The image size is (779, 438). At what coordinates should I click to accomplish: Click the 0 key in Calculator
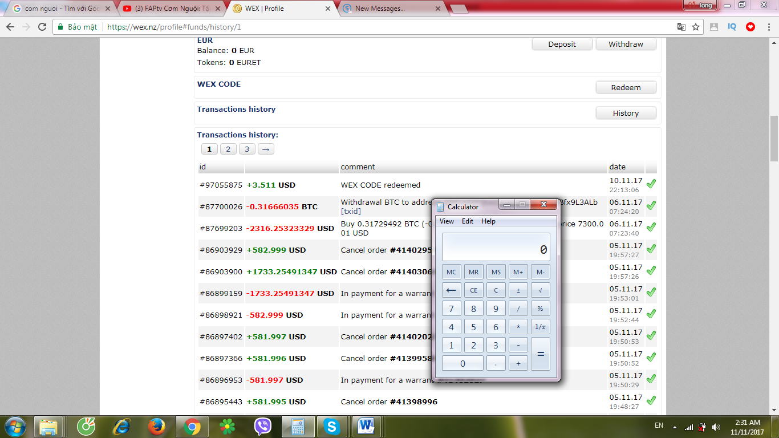pos(462,363)
